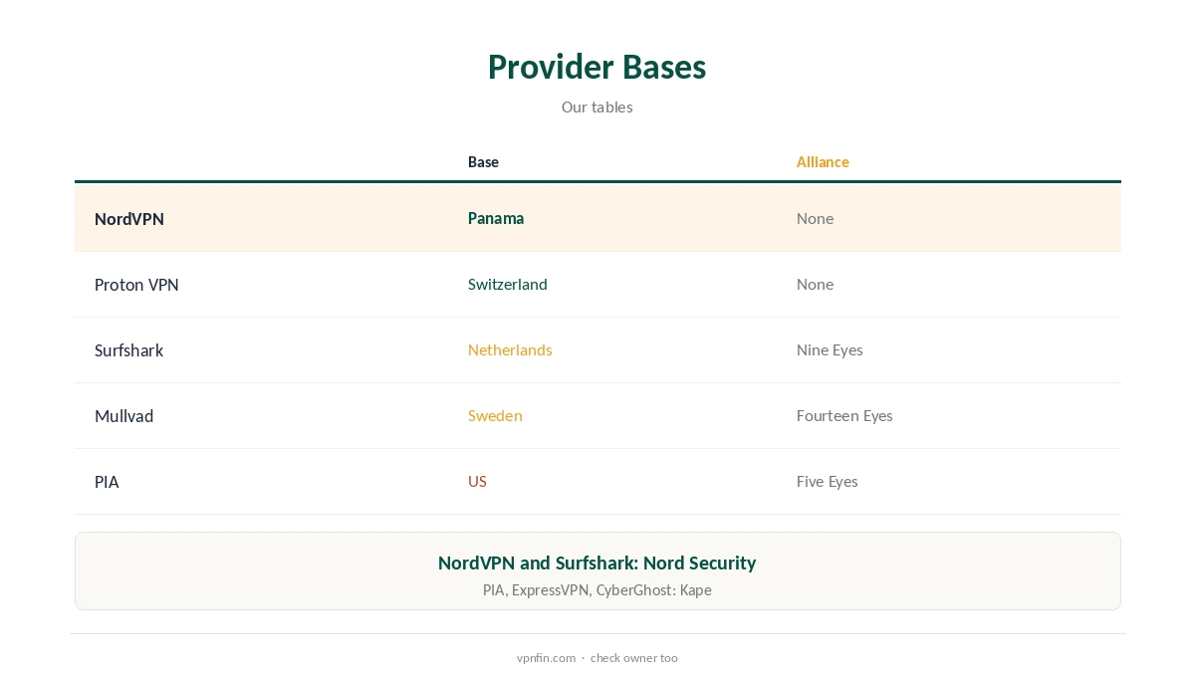The width and height of the screenshot is (1195, 677).
Task: Click the 'Our tables' subtitle
Action: 597,107
